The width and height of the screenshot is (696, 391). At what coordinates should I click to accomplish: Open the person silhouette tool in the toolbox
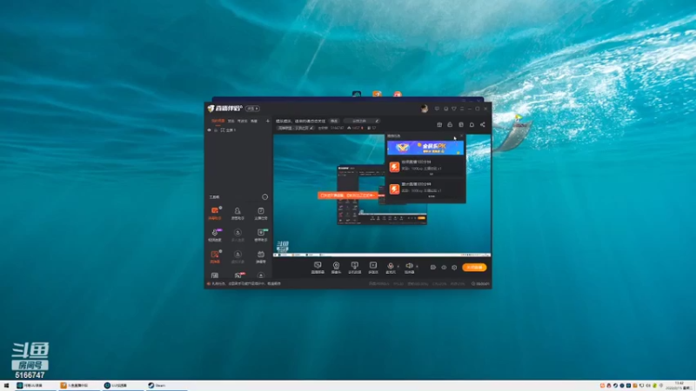238,213
